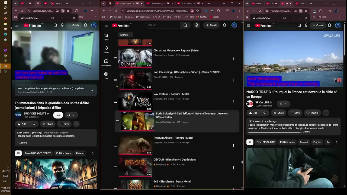Dislike the BRIGADES D'ÉLITE video

(x=34, y=124)
